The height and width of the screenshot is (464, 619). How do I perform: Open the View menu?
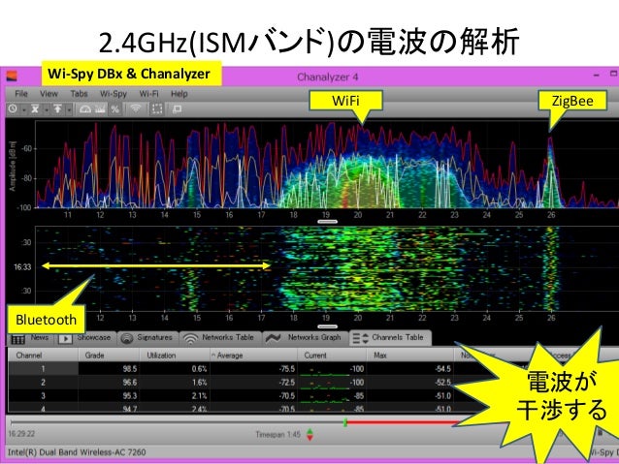(x=49, y=94)
